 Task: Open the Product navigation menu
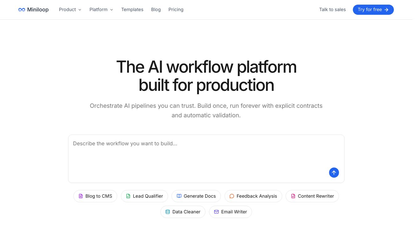pyautogui.click(x=70, y=10)
